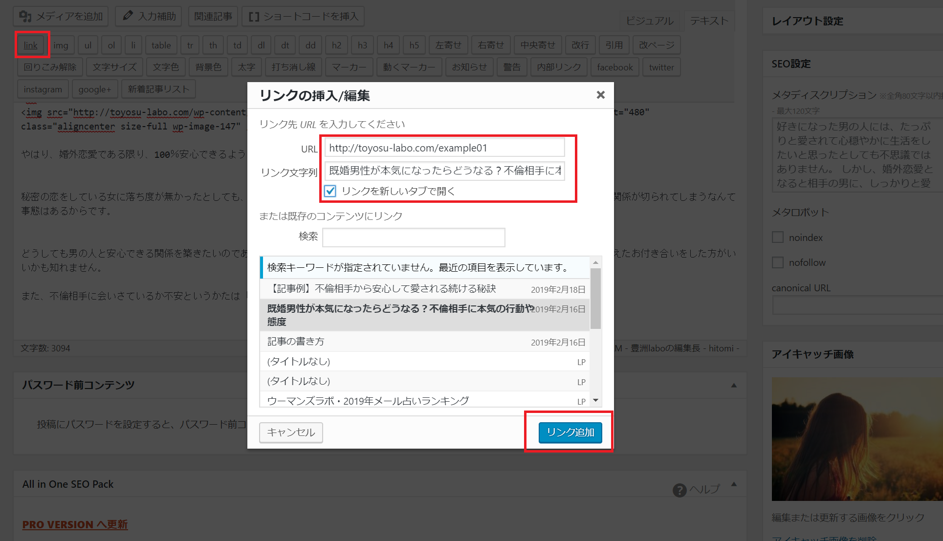Insert a table tag
Image resolution: width=943 pixels, height=541 pixels.
(161, 45)
